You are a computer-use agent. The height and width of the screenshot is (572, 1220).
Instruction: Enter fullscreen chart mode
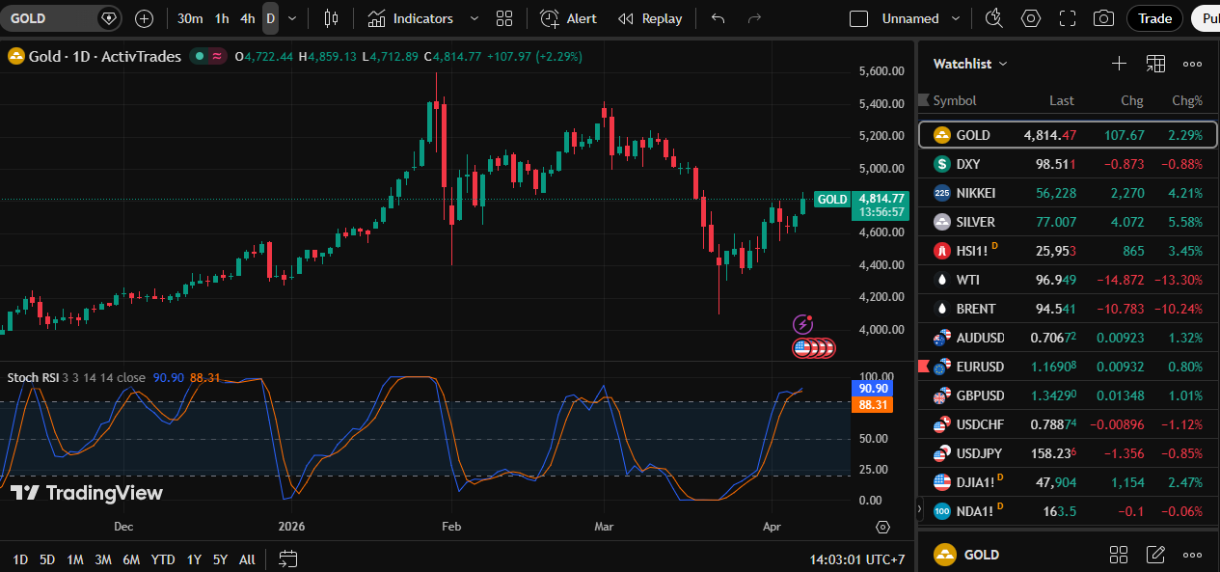[x=1068, y=18]
